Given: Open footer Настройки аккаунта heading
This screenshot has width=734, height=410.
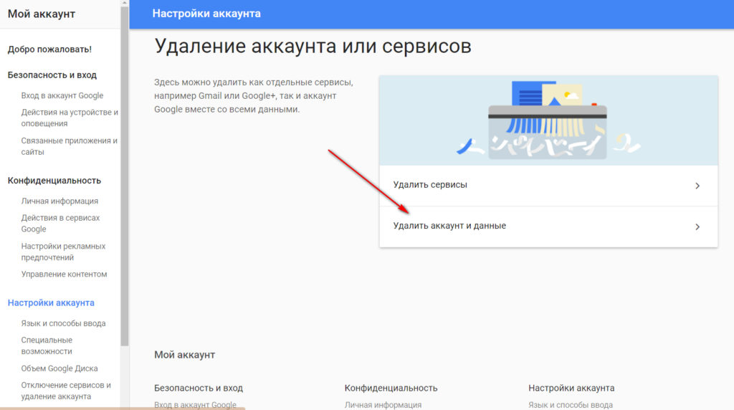Looking at the screenshot, I should pos(571,388).
